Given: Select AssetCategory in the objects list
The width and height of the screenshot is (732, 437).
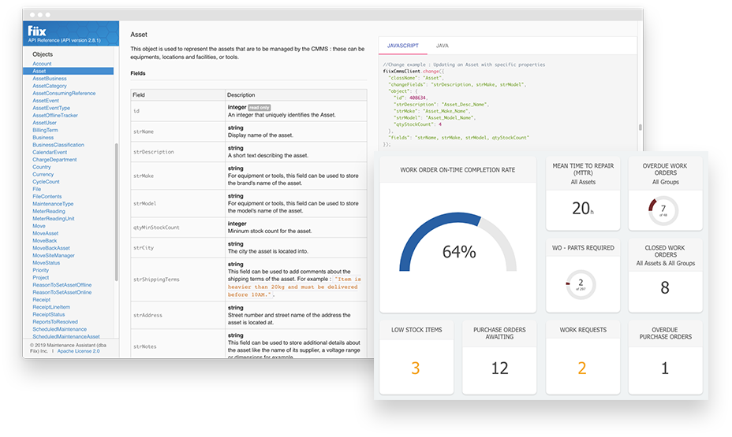Looking at the screenshot, I should click(50, 86).
